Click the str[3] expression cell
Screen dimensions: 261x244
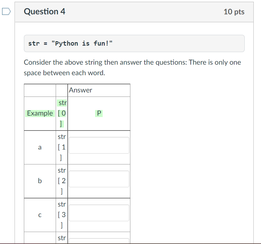[62, 215]
